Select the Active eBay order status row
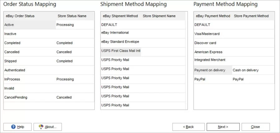The width and height of the screenshot is (280, 133). coord(30,25)
